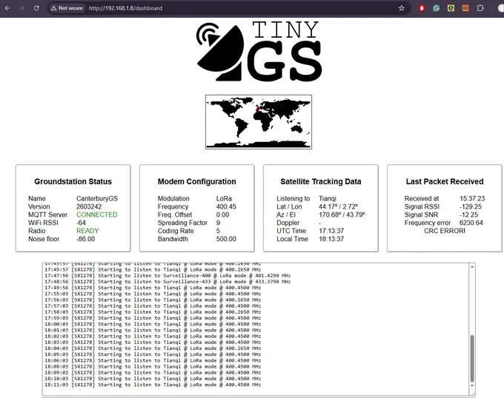
Task: Open the orange extension icon
Action: (465, 8)
